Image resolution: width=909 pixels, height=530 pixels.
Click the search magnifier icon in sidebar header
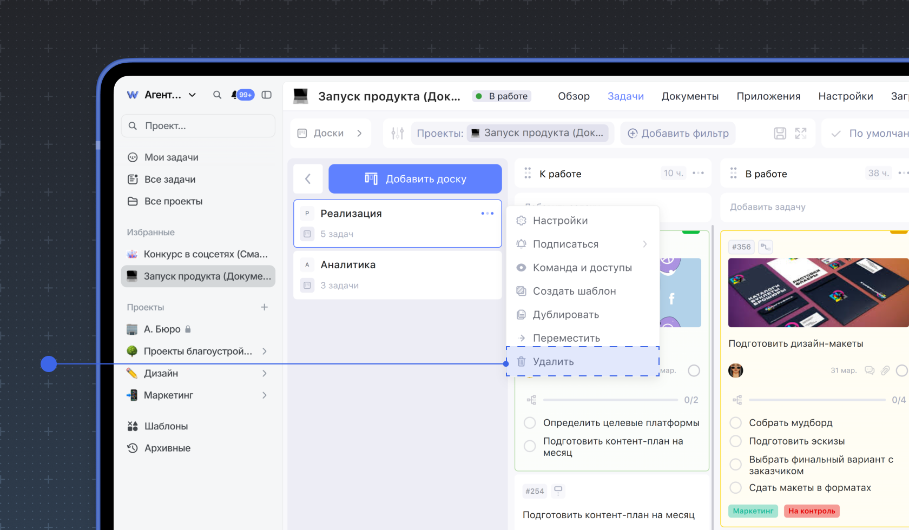(217, 95)
